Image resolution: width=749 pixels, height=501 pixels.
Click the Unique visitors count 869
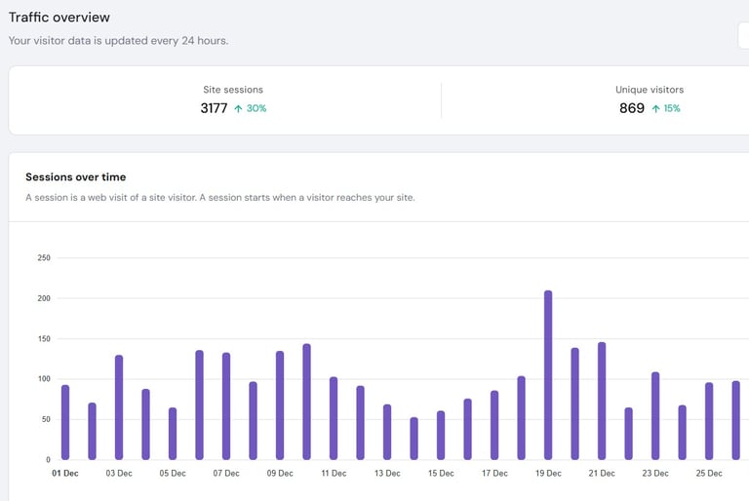click(632, 108)
